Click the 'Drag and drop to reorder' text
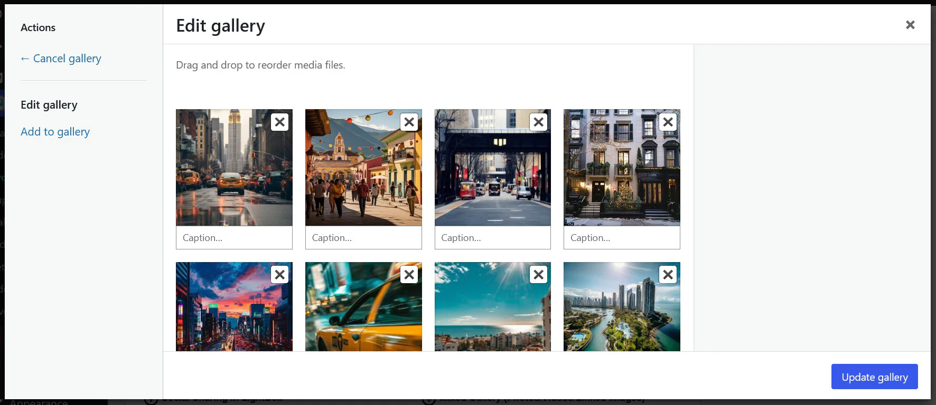The width and height of the screenshot is (936, 405). 260,65
